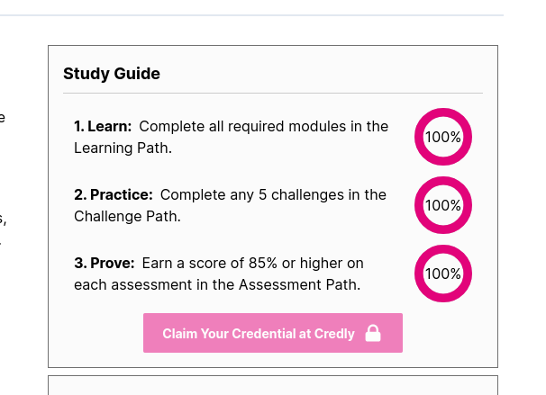Screen dimensions: 546x395
Task: Select the bold "3. Prove:" step label
Action: 105,263
